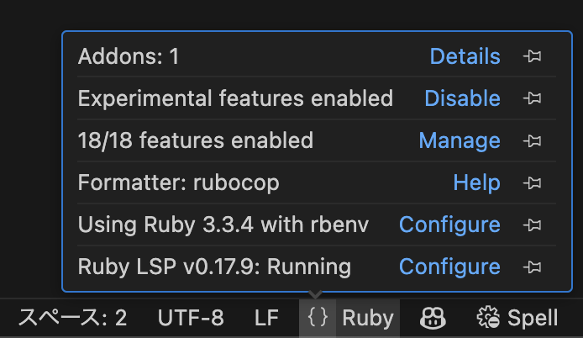Open the Spell checker status item
Screen dimensions: 583x338
tap(517, 319)
